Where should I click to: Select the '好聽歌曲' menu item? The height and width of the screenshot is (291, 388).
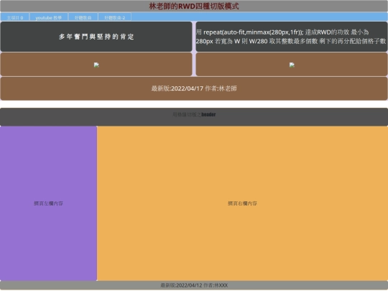pyautogui.click(x=83, y=17)
